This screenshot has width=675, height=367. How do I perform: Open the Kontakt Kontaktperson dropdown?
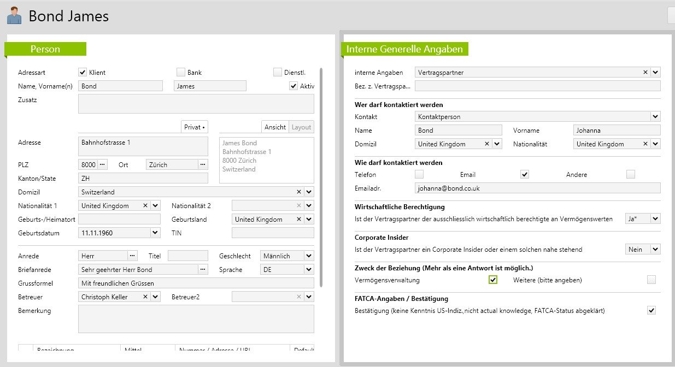[655, 116]
